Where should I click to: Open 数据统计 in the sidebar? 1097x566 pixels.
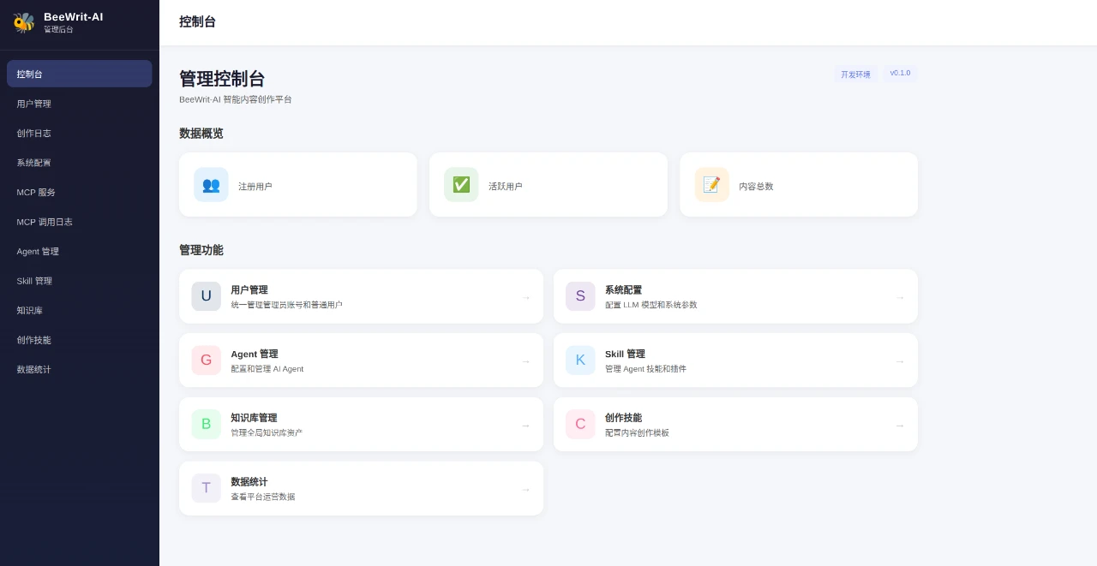80,369
